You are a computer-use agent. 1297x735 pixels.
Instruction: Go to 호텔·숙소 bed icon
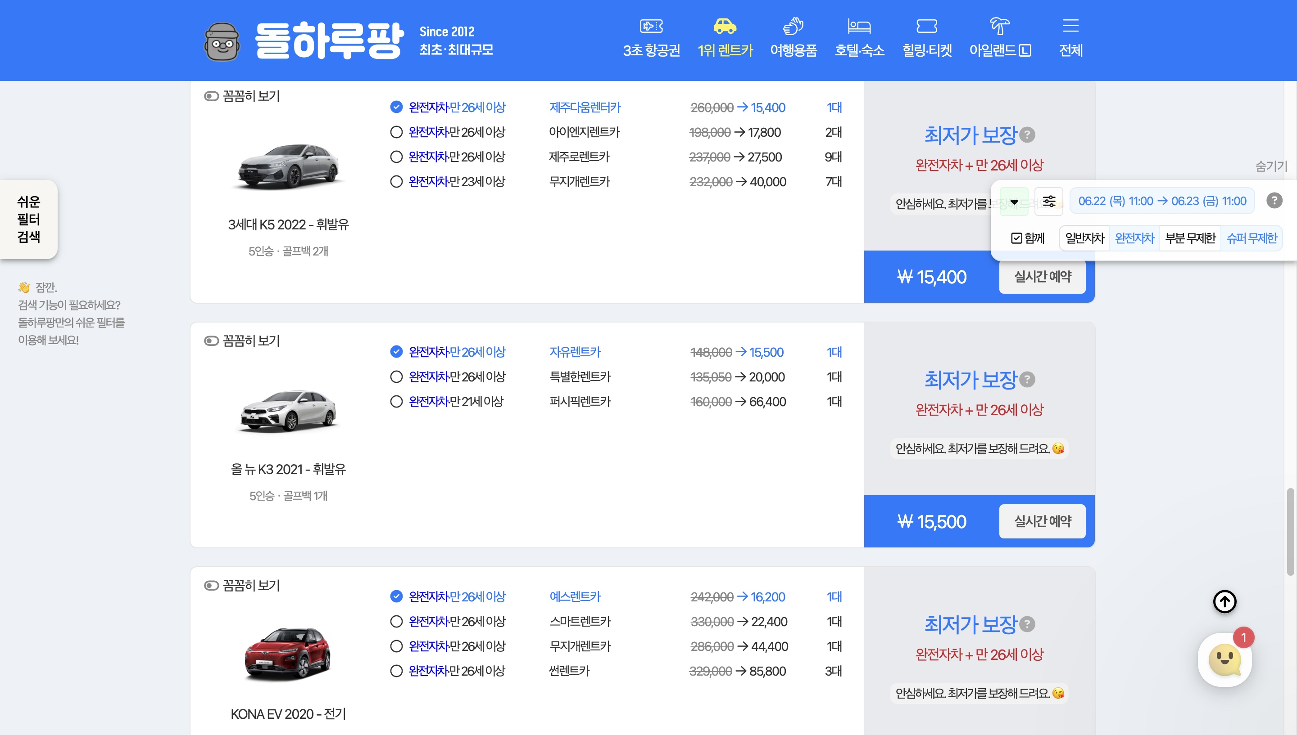pyautogui.click(x=859, y=26)
